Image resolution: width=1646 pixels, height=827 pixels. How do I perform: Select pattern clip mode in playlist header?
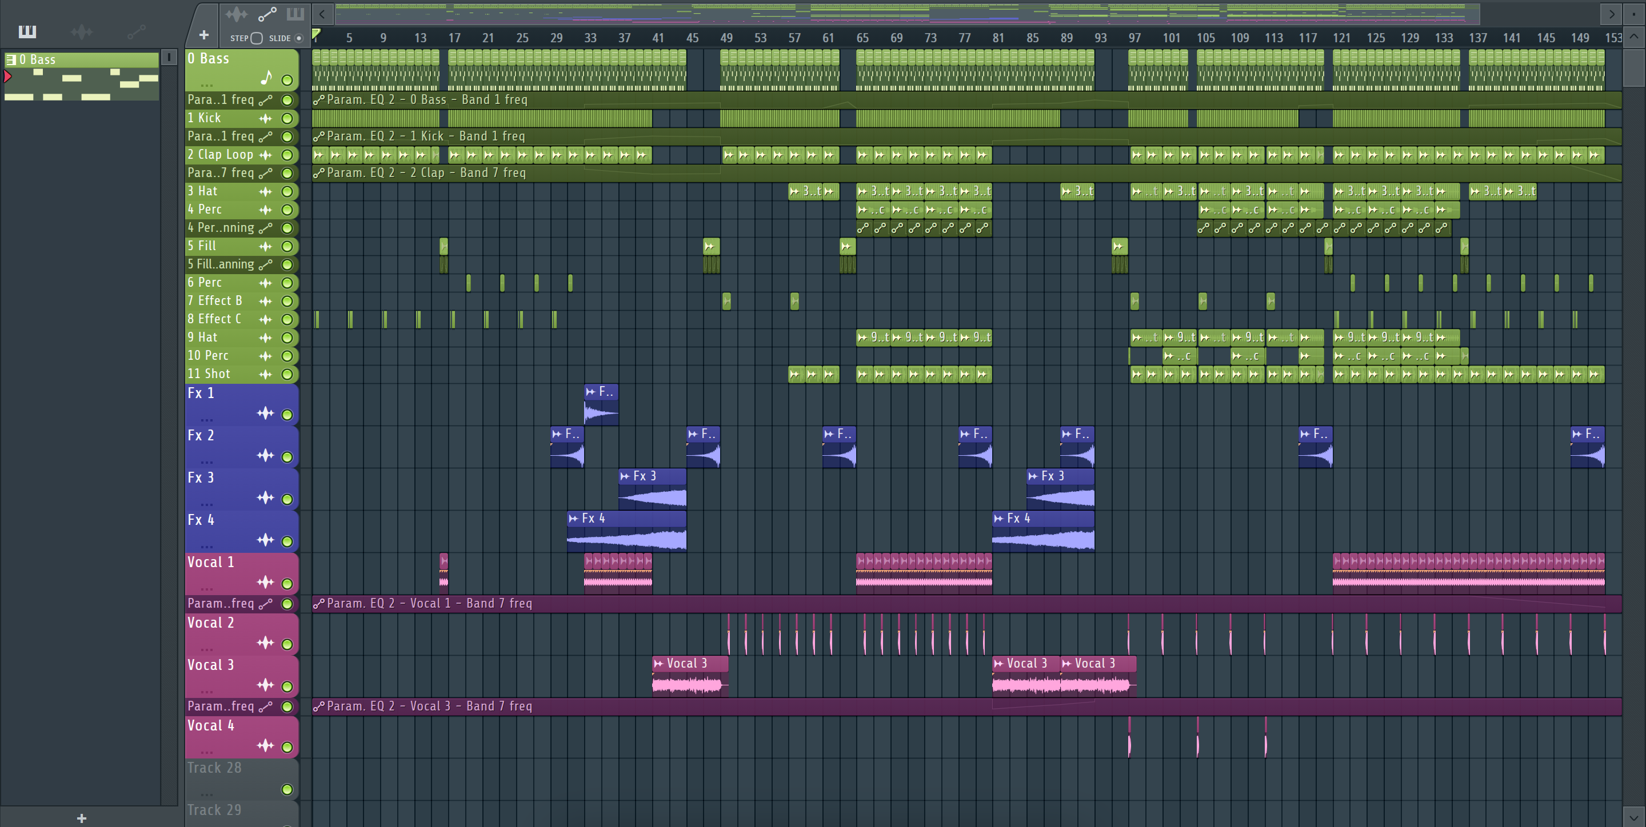click(295, 13)
